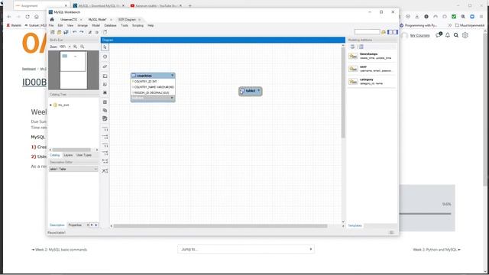Insert the category template from Modeling Additions
This screenshot has width=489, height=275.
click(x=372, y=82)
